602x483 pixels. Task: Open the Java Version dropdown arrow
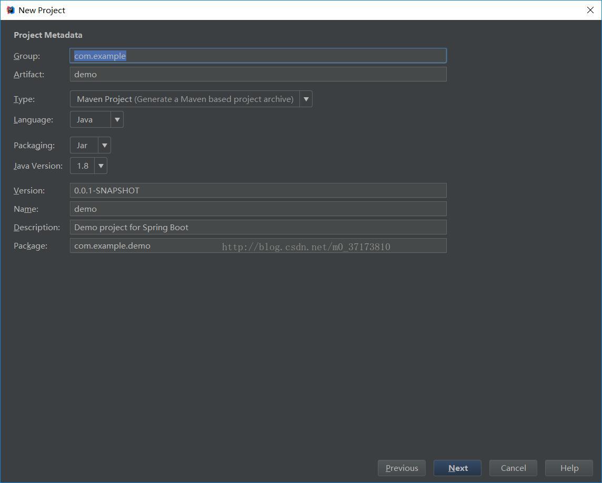click(x=101, y=166)
